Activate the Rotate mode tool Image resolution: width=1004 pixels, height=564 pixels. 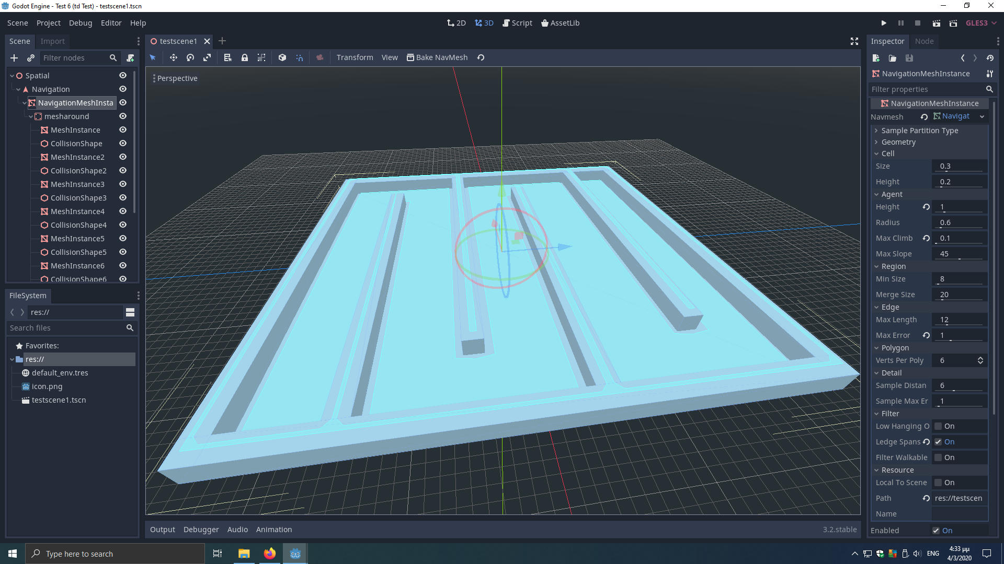pos(190,57)
